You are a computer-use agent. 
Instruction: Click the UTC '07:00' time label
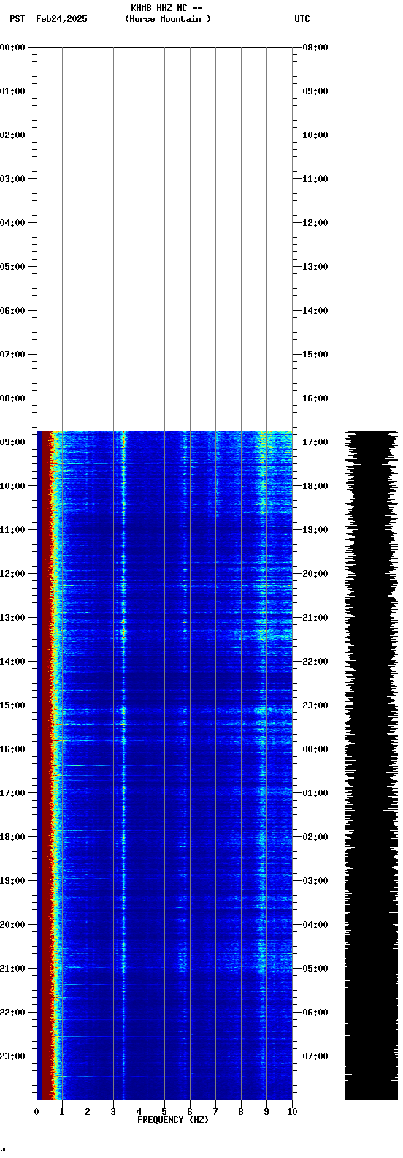[315, 1056]
